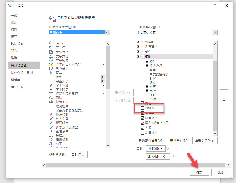Uncheck the 背景移除 checkbox
The height and width of the screenshot is (183, 236).
142,133
